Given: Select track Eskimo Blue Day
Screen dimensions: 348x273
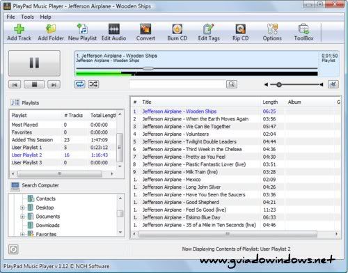Looking at the screenshot, I should [235, 217].
